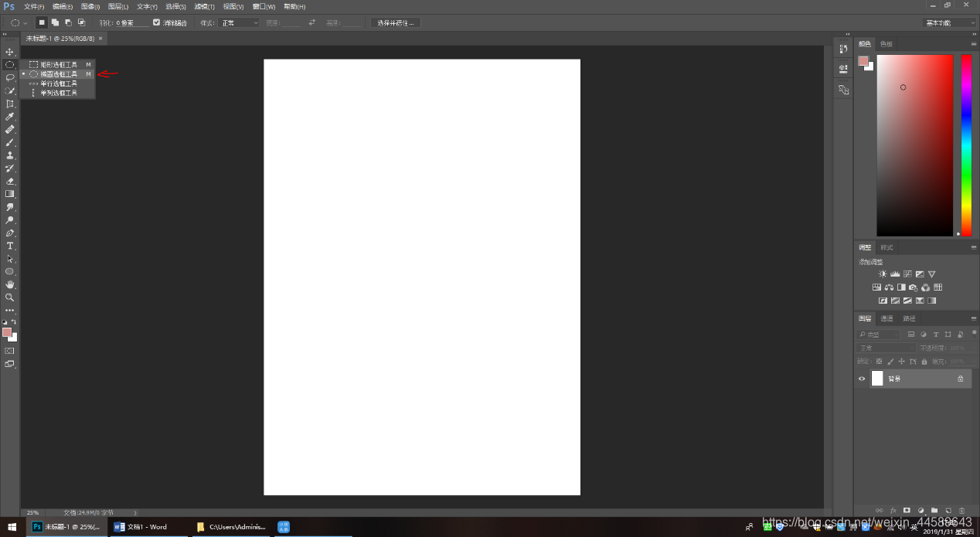Select the Horizontal Type tool
The image size is (980, 537).
coord(10,246)
